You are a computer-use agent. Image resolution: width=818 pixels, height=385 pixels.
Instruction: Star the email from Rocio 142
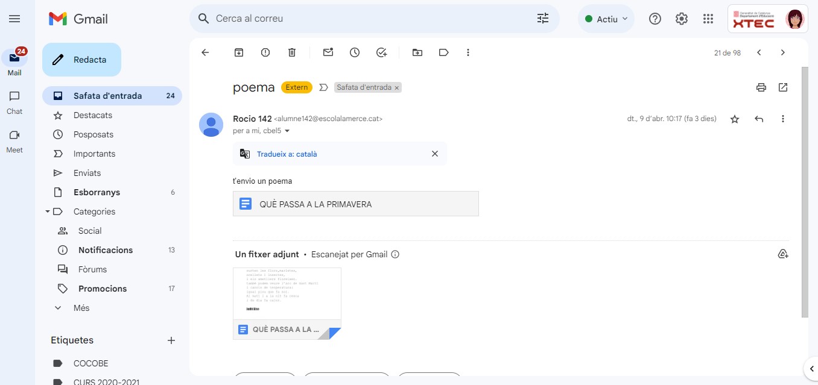coord(735,119)
